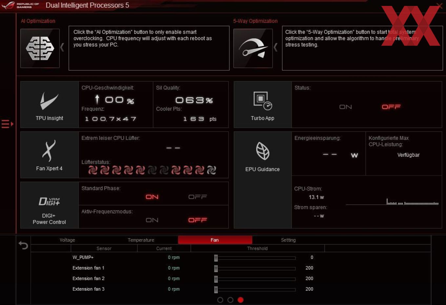
Task: Go to second fan page dot
Action: pyautogui.click(x=230, y=300)
